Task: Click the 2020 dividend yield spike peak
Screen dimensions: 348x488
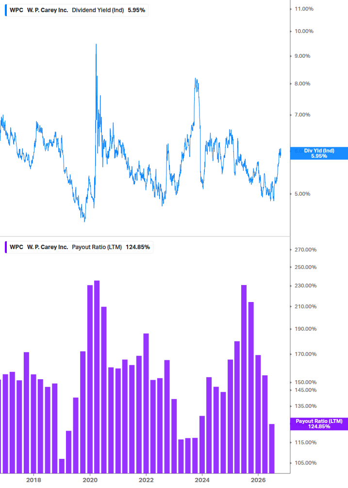Action: [x=96, y=45]
